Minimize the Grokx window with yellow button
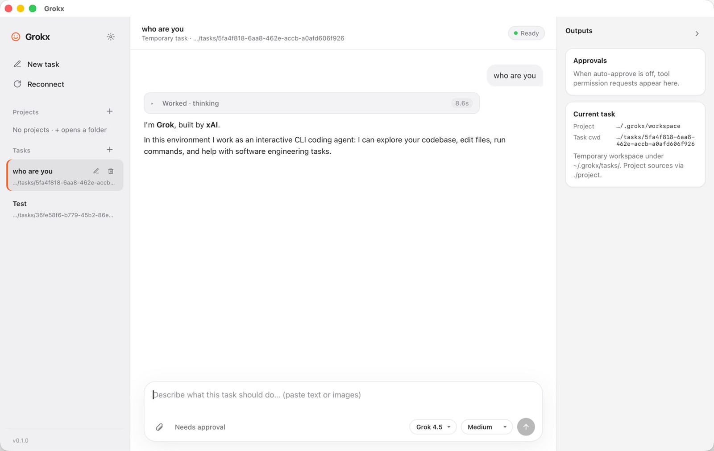The image size is (714, 451). point(20,8)
